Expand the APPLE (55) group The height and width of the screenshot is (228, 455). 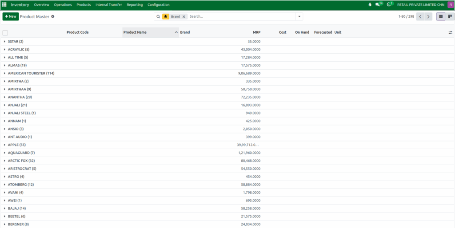pyautogui.click(x=4, y=145)
